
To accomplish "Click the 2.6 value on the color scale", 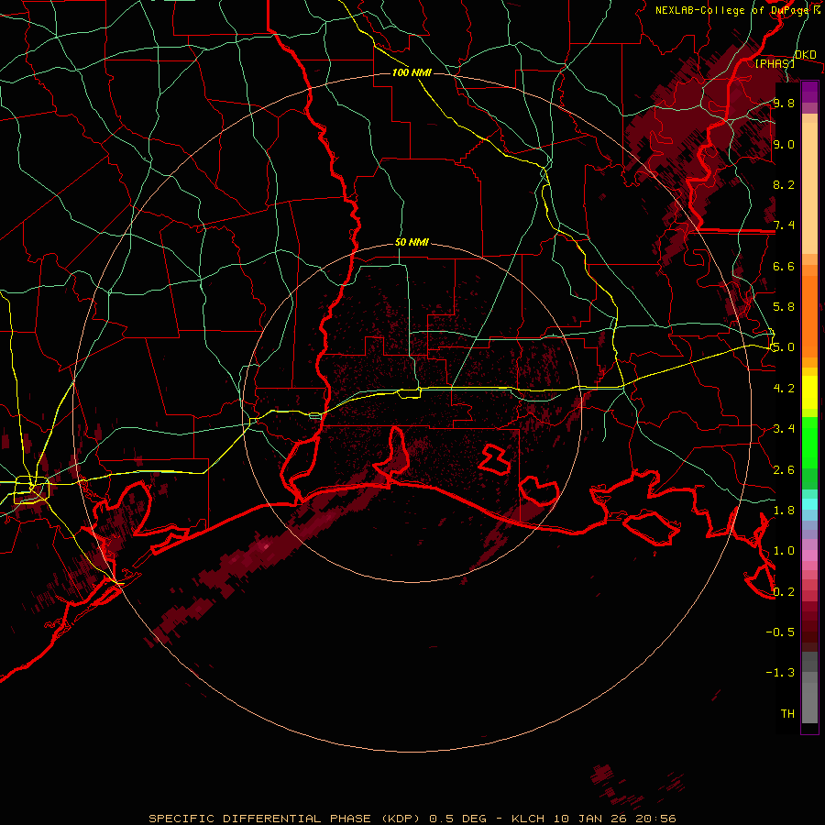I will click(784, 470).
